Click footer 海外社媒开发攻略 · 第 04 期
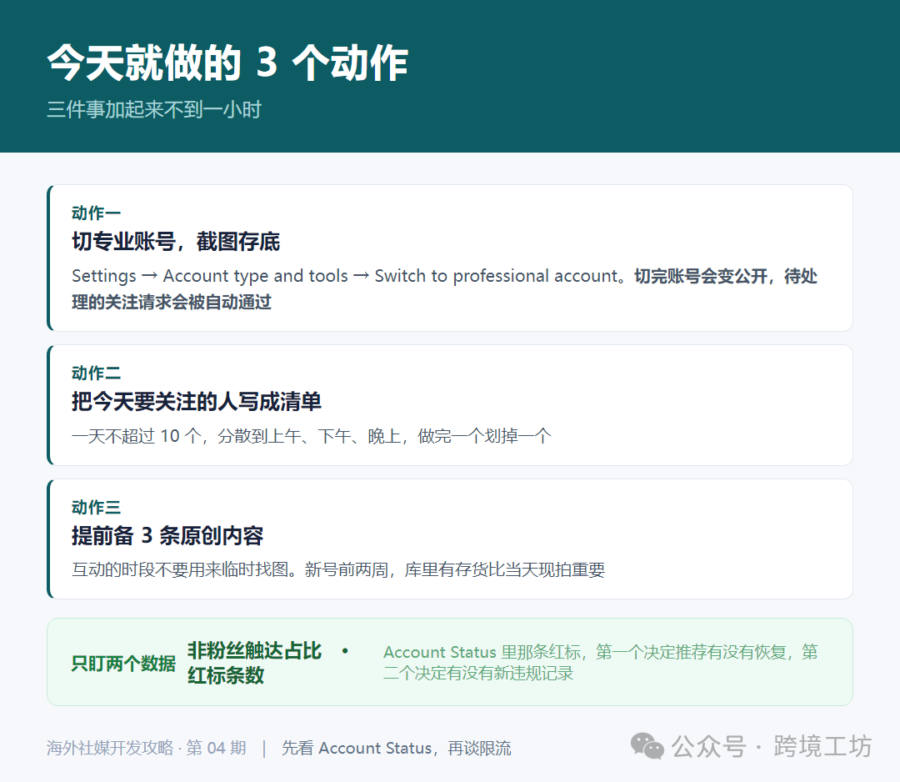 (147, 748)
